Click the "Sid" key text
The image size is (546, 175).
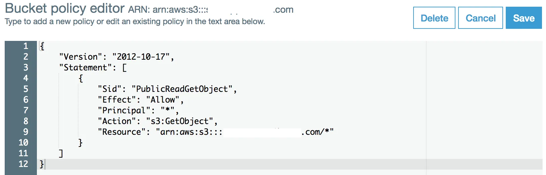click(109, 89)
